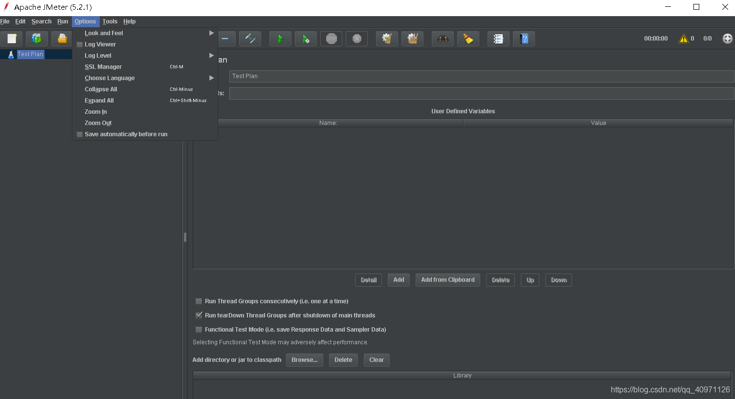Select Test Plan tree node
735x399 pixels.
click(x=30, y=54)
